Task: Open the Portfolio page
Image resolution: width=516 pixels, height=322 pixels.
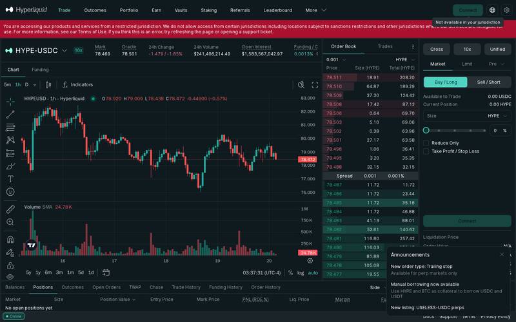Action: pyautogui.click(x=128, y=10)
